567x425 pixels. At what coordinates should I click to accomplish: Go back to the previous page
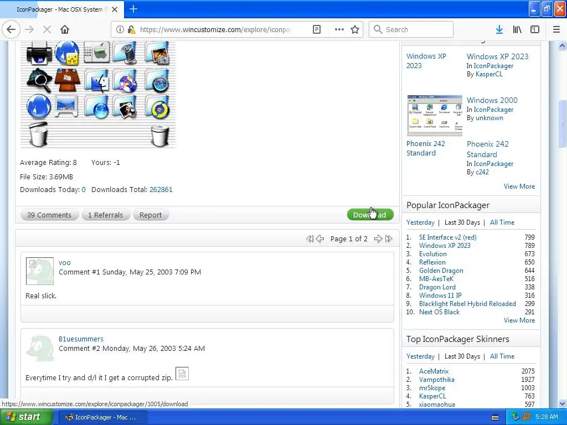point(11,29)
